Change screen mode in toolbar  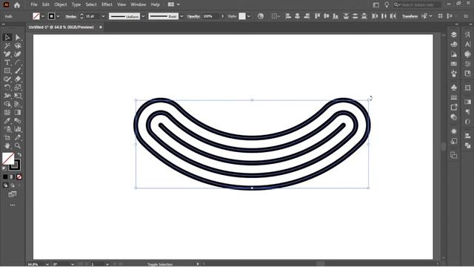click(13, 194)
